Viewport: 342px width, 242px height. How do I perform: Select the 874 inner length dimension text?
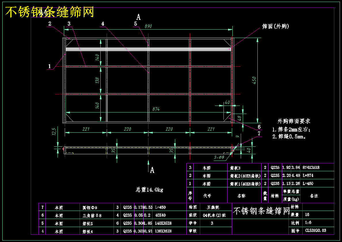[x=156, y=109]
